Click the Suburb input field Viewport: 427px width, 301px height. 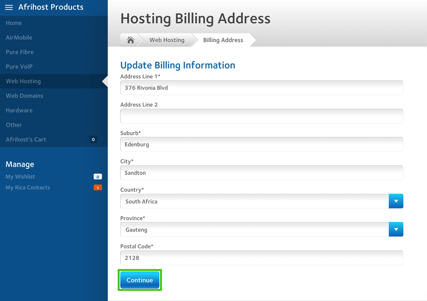pos(262,145)
